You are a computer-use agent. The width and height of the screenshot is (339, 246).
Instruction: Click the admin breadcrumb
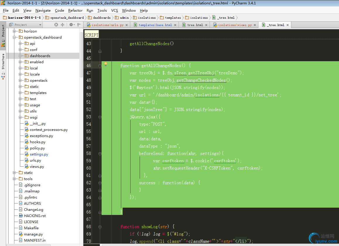tap(122, 18)
